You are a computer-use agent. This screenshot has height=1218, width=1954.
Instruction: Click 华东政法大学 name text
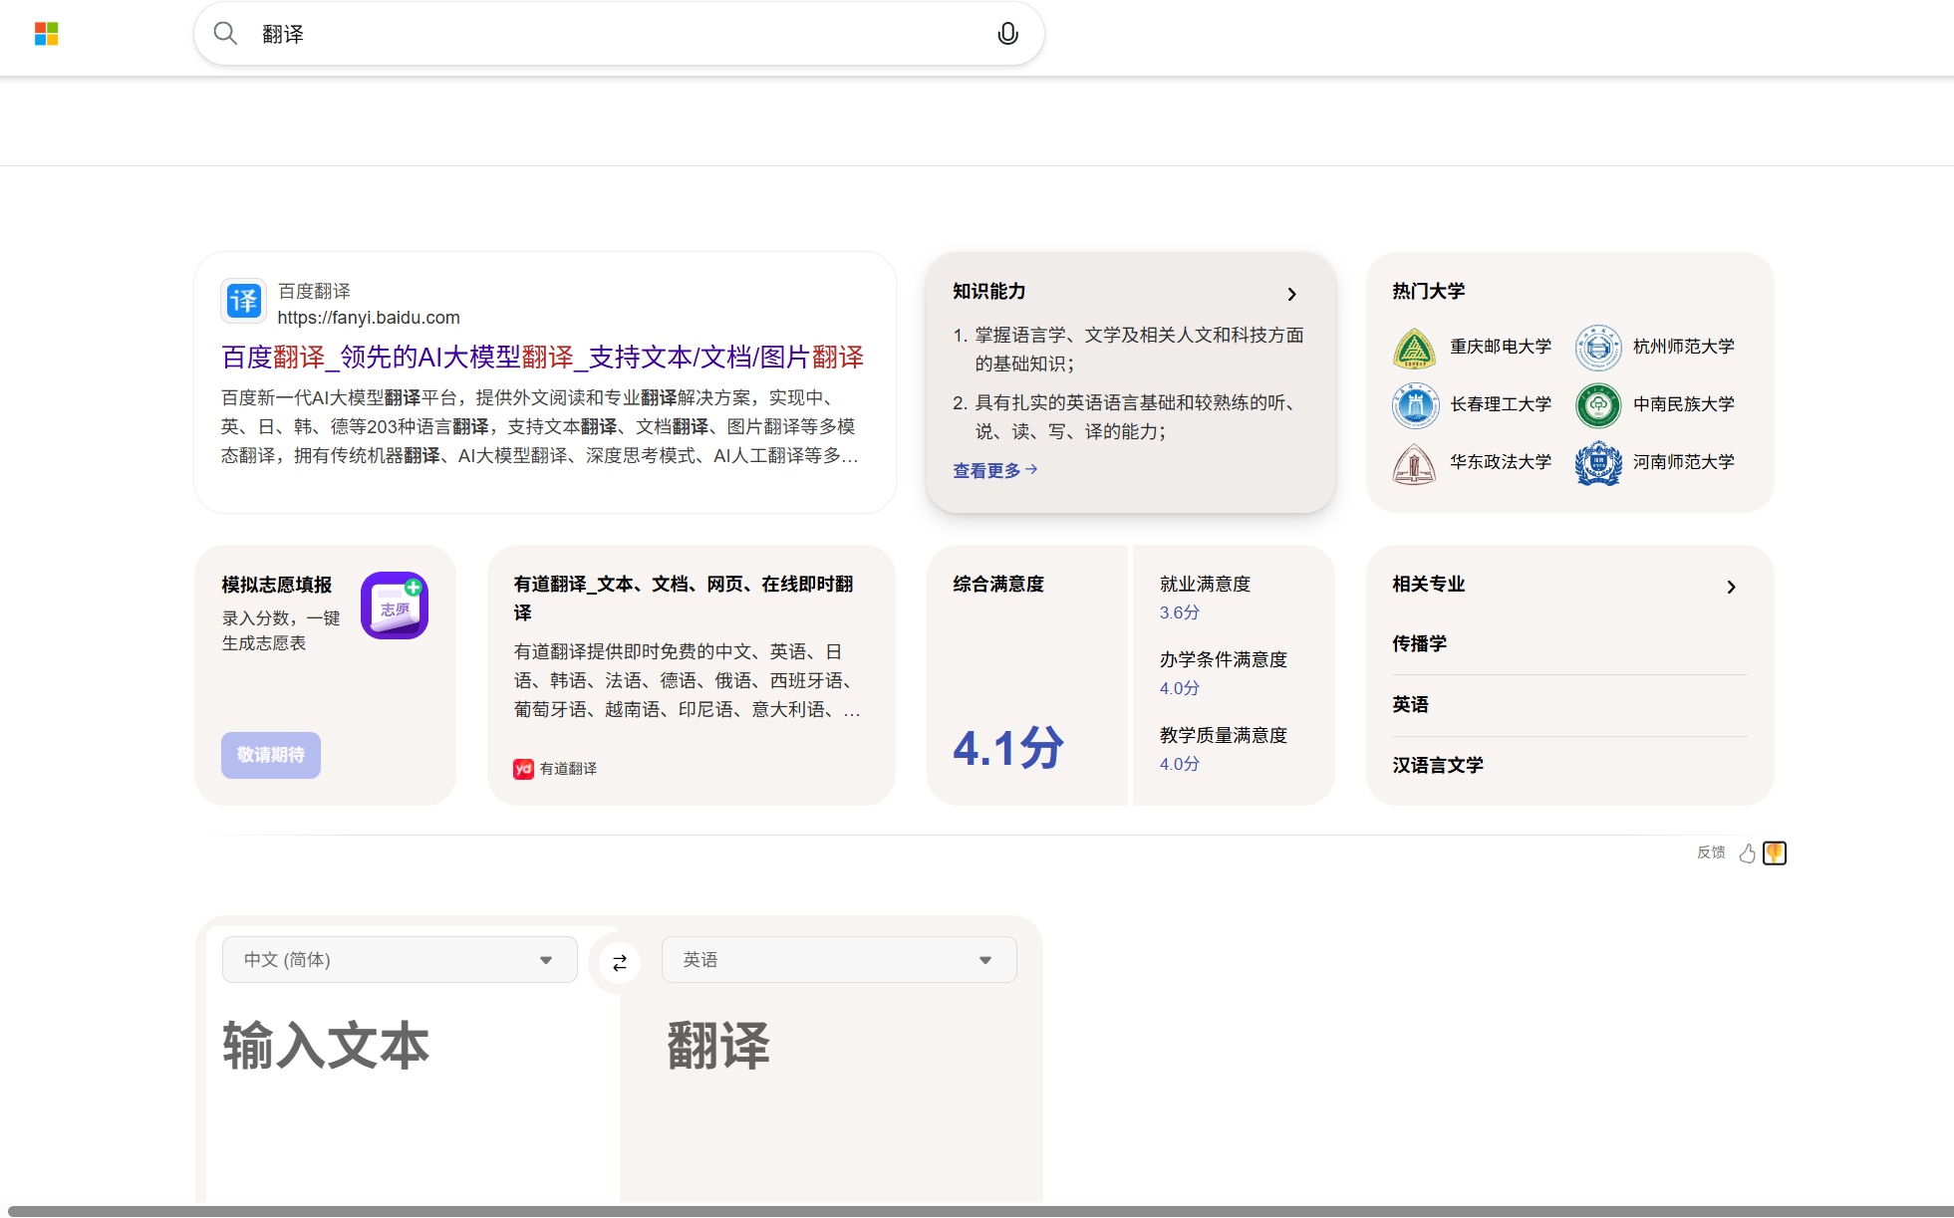coord(1501,462)
